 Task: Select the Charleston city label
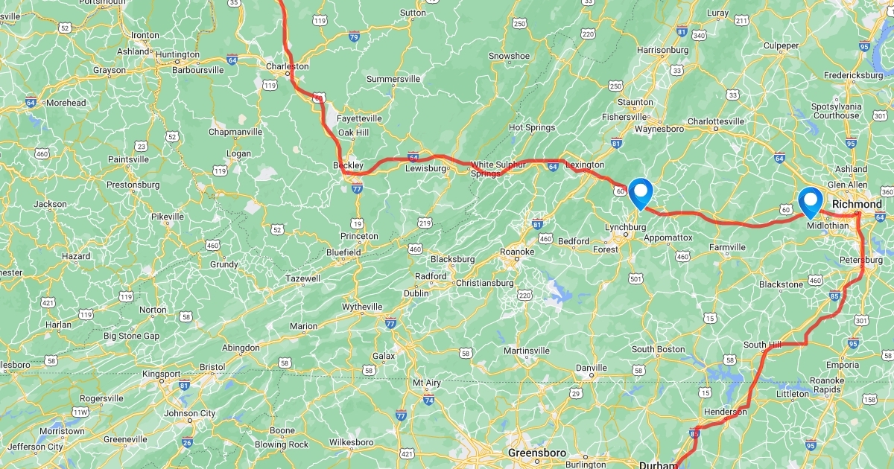288,66
